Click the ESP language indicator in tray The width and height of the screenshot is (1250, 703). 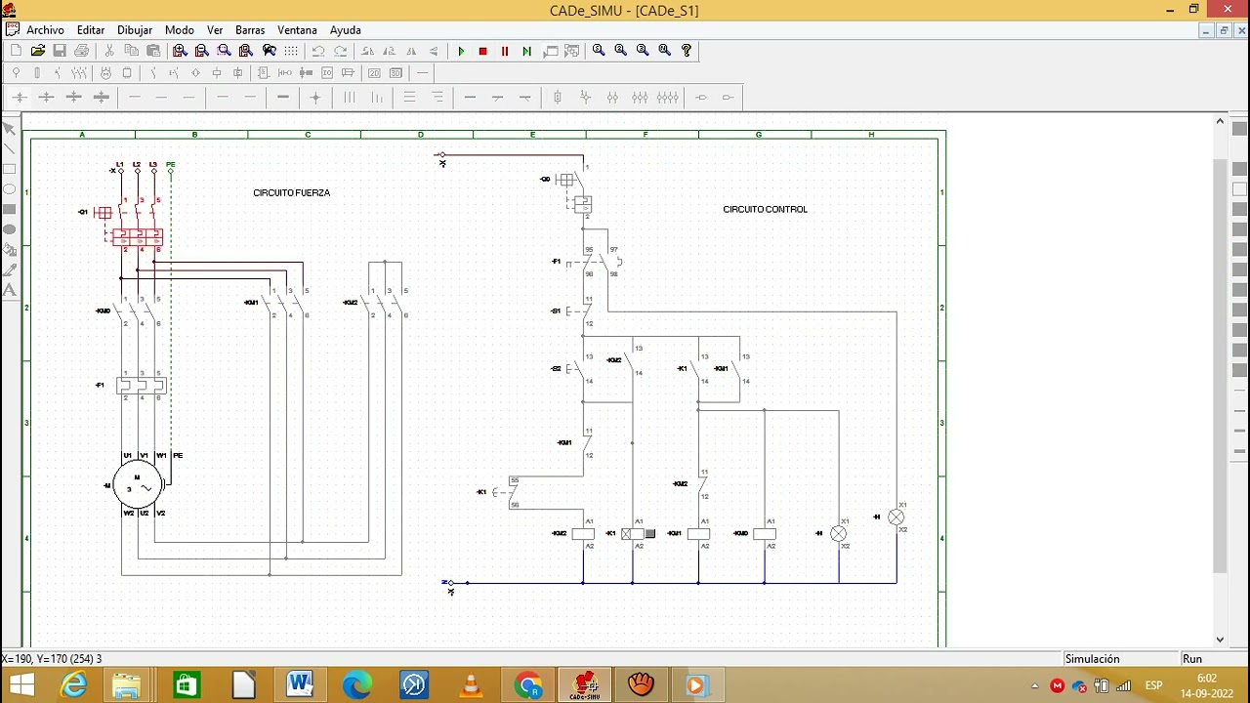tap(1153, 685)
